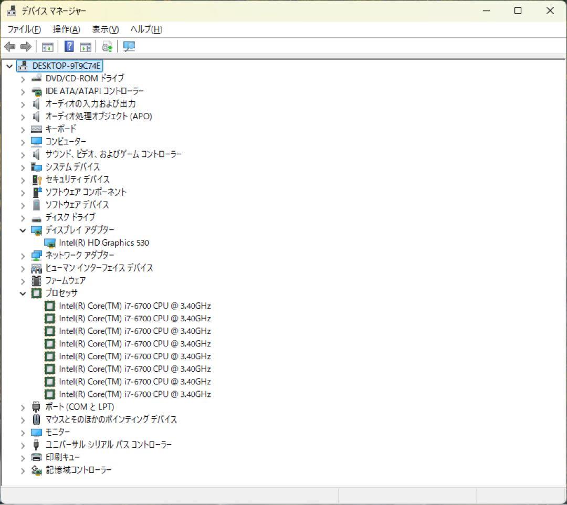Screen dimensions: 567x505
Task: Toggle the console tree visibility icon
Action: tap(48, 47)
